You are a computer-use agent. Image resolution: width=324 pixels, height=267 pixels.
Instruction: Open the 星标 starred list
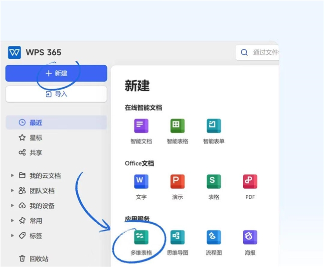[x=36, y=137]
